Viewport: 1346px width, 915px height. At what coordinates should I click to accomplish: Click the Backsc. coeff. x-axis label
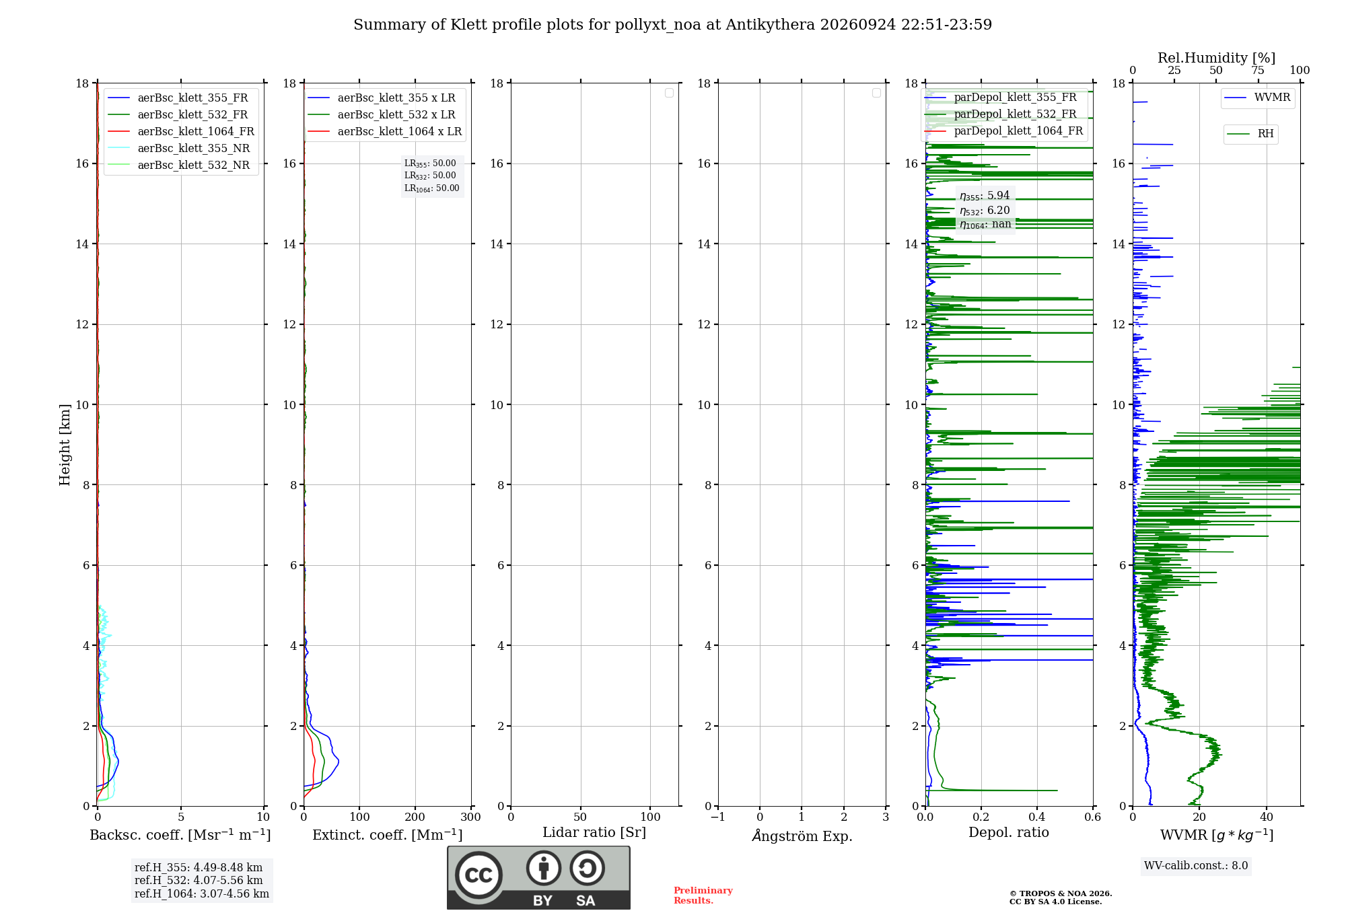tap(180, 835)
